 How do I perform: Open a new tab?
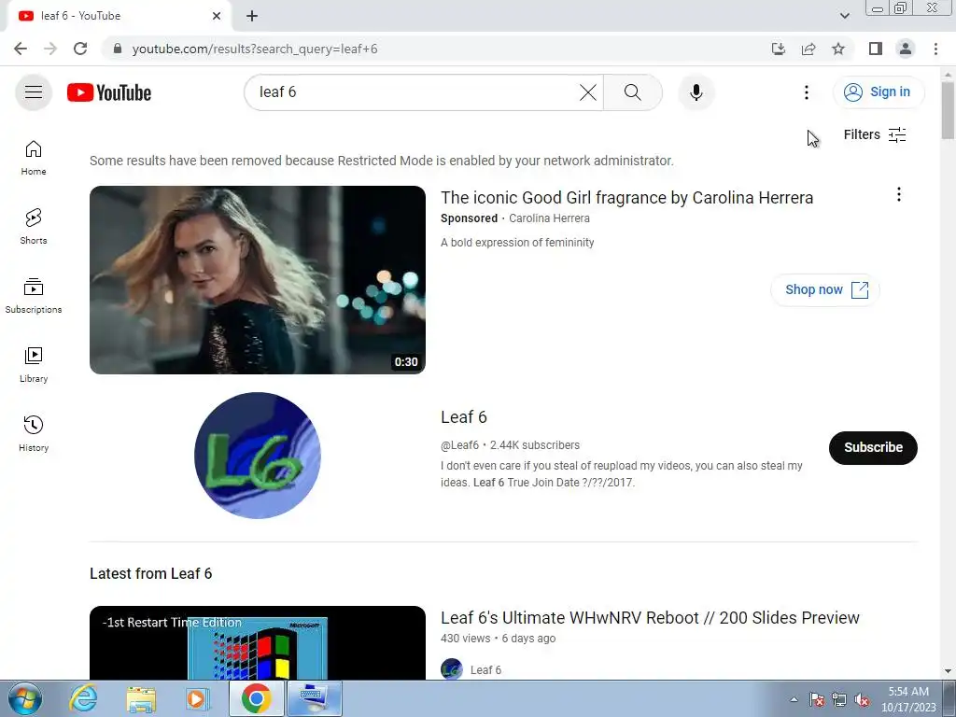pos(252,16)
